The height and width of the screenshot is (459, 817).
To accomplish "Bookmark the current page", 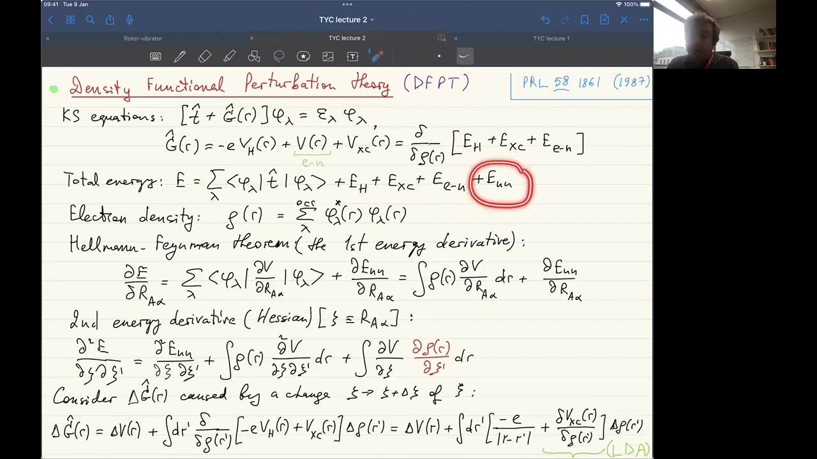I will tap(584, 20).
